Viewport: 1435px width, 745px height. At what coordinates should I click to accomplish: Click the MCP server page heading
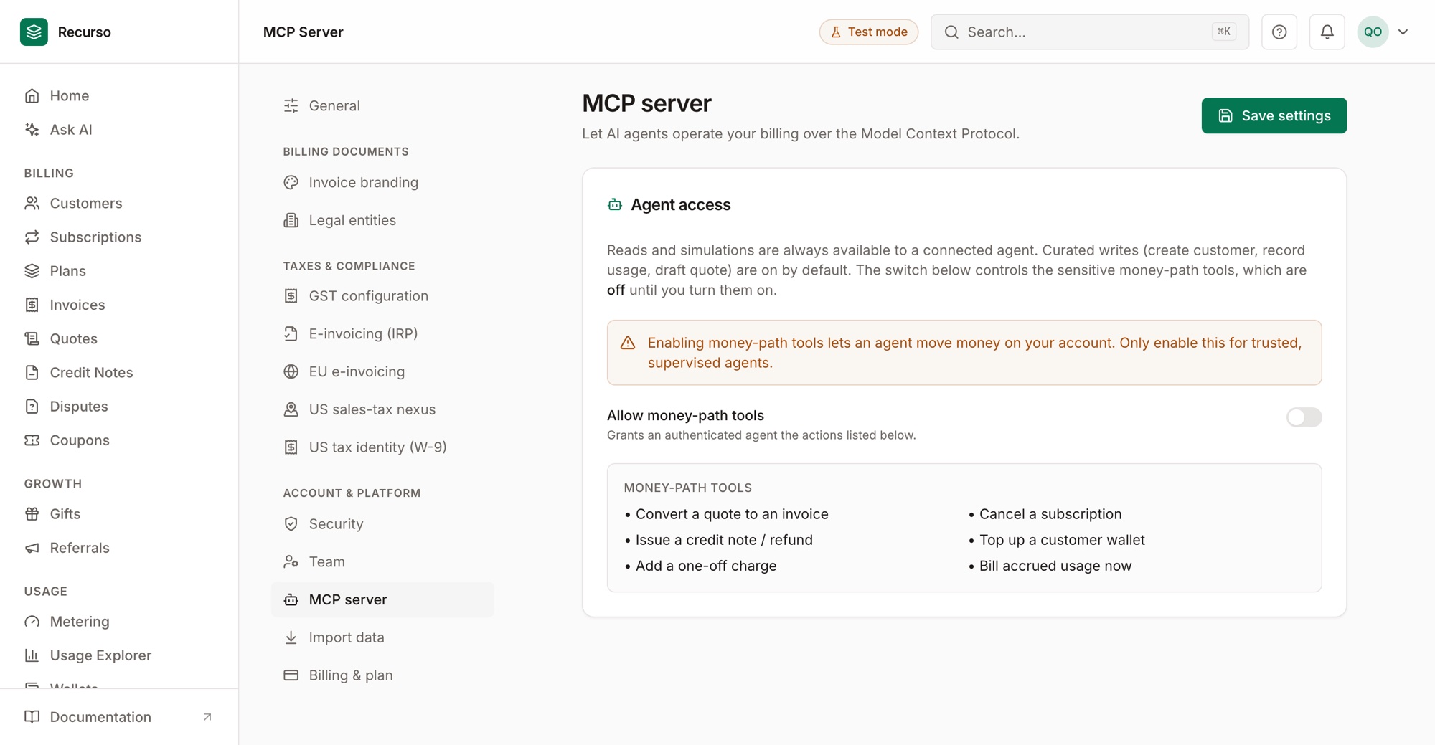[646, 103]
